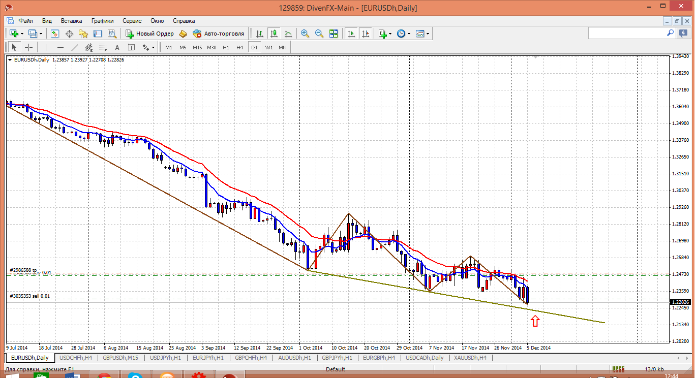Tile chart windows with the grid icon
This screenshot has width=696, height=378.
(334, 34)
